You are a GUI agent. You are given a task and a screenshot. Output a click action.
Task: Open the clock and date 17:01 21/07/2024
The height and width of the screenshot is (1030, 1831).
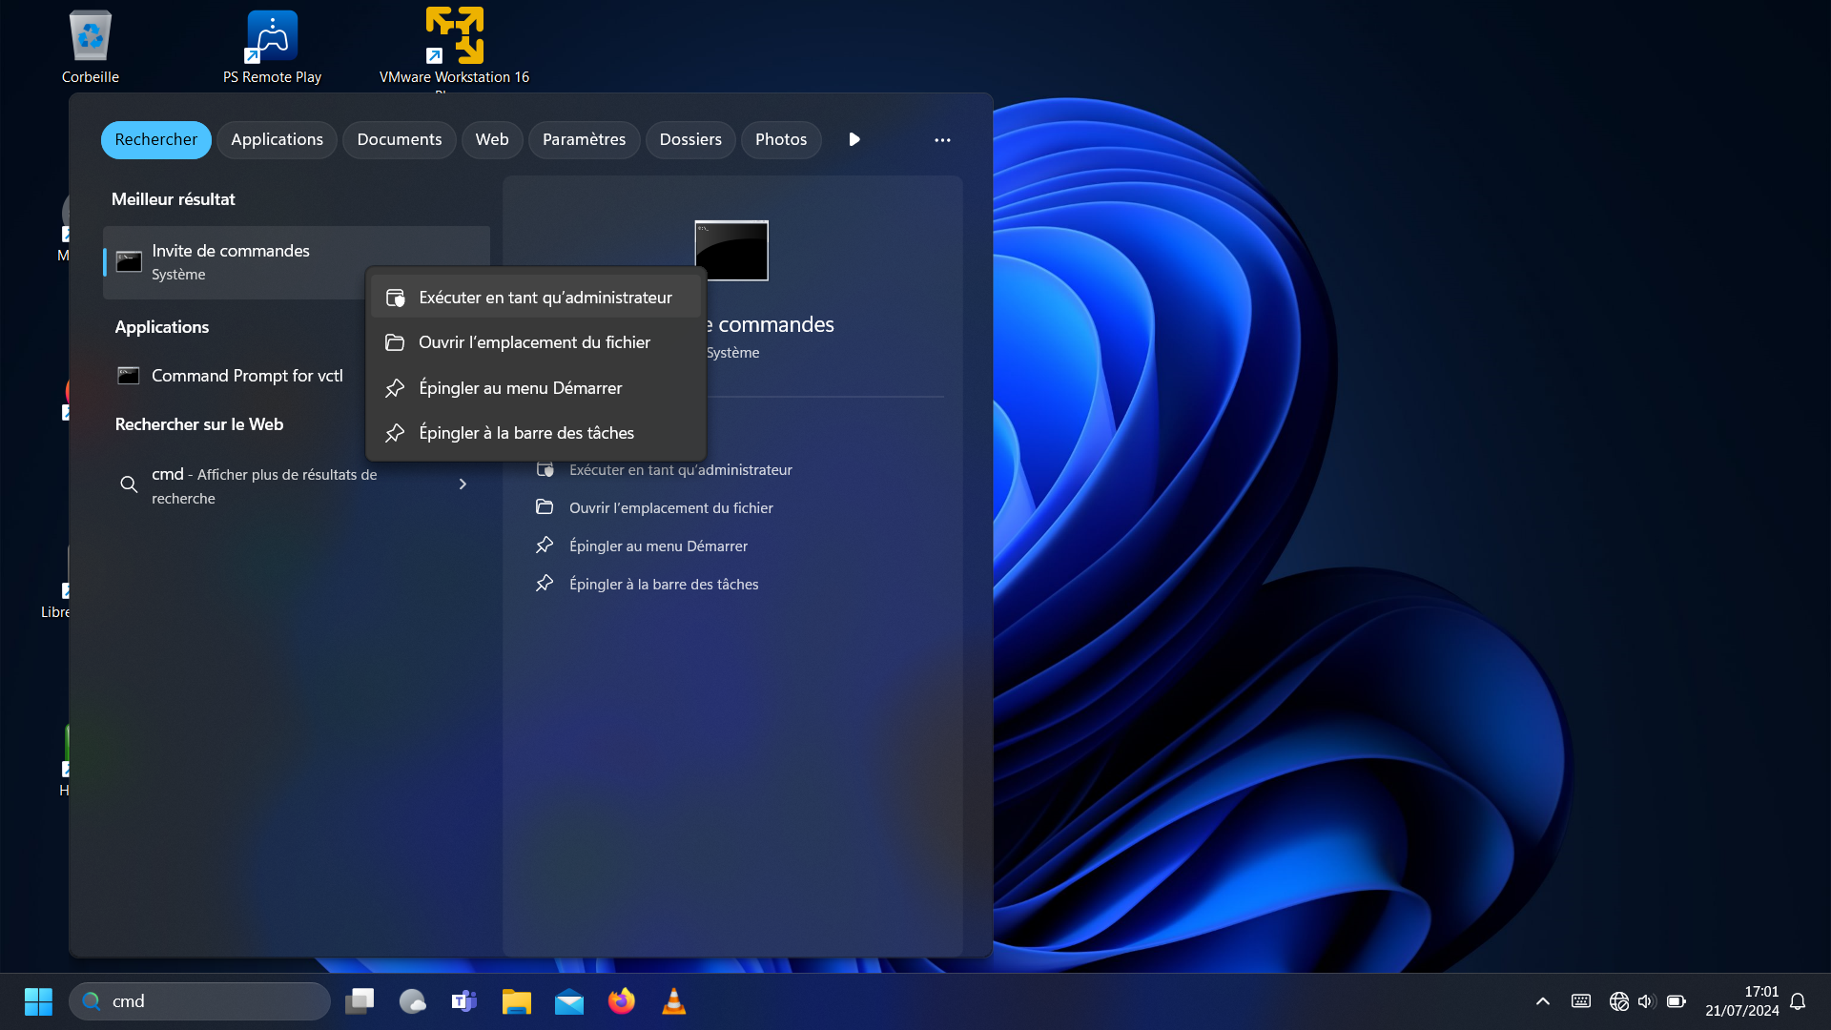1741,1001
